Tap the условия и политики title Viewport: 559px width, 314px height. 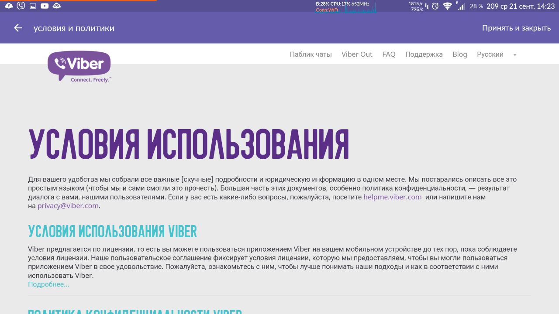[74, 28]
